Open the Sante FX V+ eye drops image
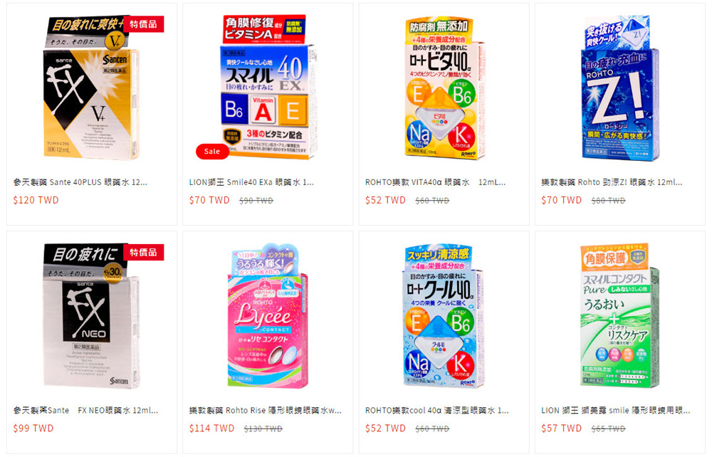 coord(92,87)
